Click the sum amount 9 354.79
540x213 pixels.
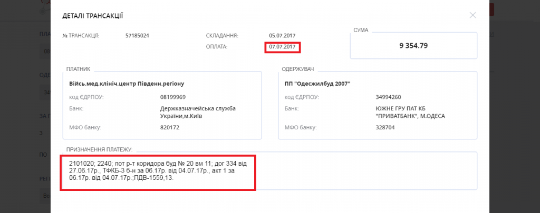[x=413, y=46]
